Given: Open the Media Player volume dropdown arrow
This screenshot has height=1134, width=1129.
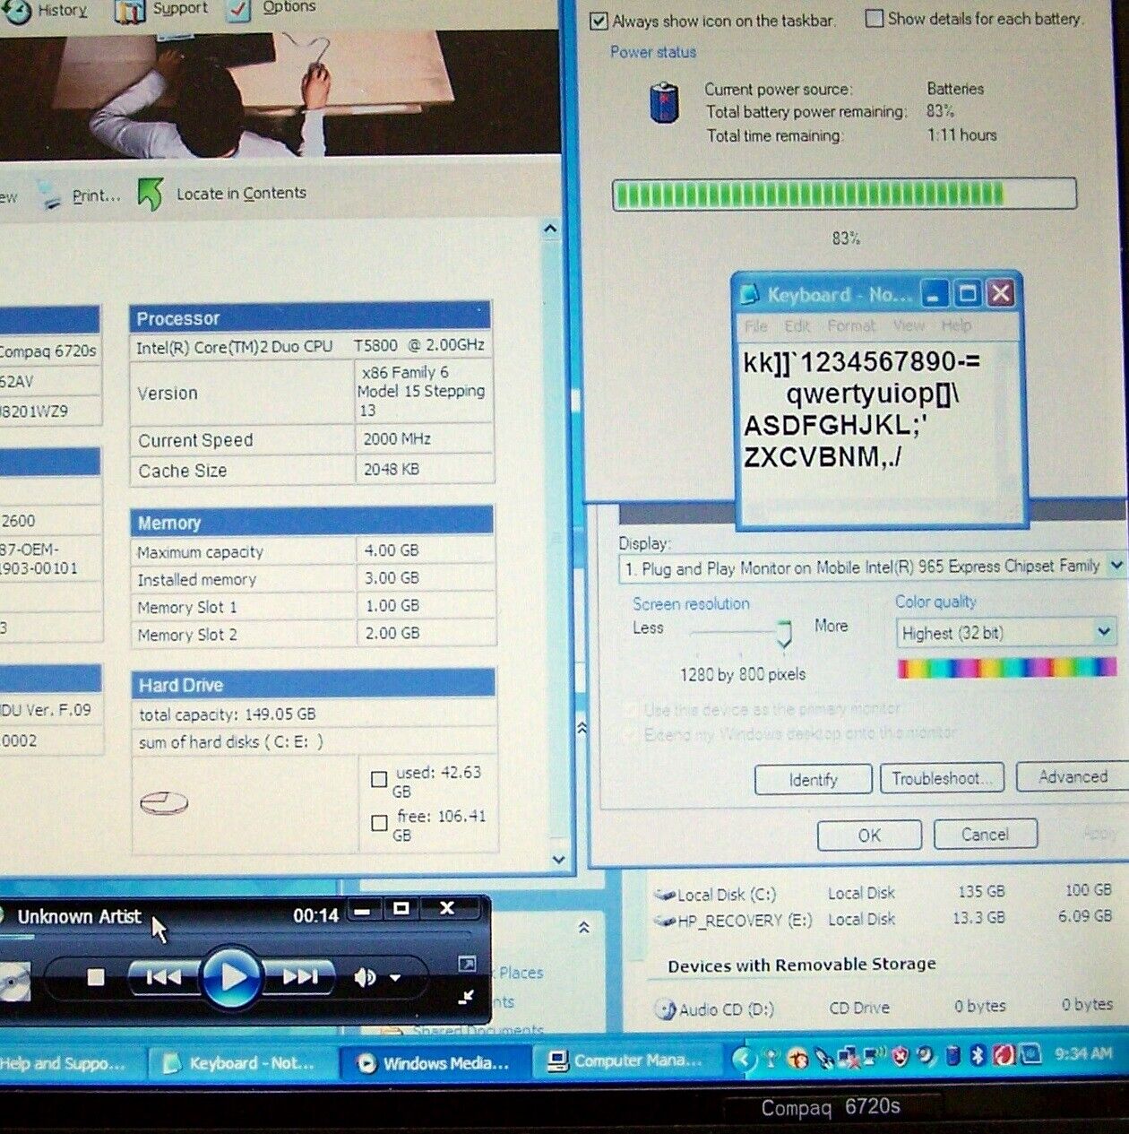Looking at the screenshot, I should (395, 978).
